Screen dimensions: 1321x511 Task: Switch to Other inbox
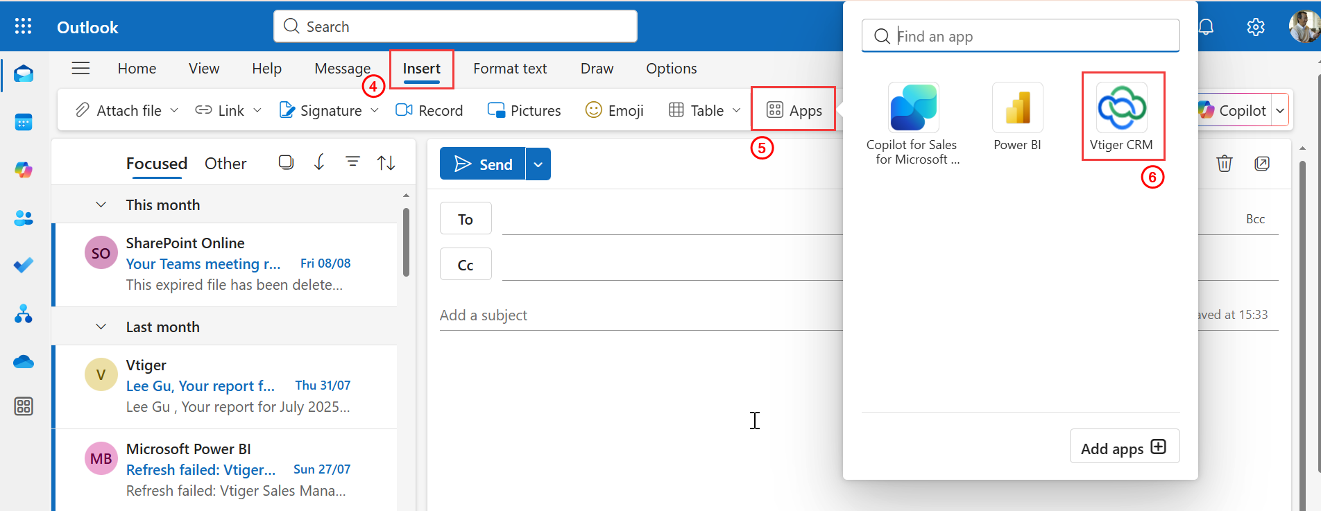tap(225, 164)
